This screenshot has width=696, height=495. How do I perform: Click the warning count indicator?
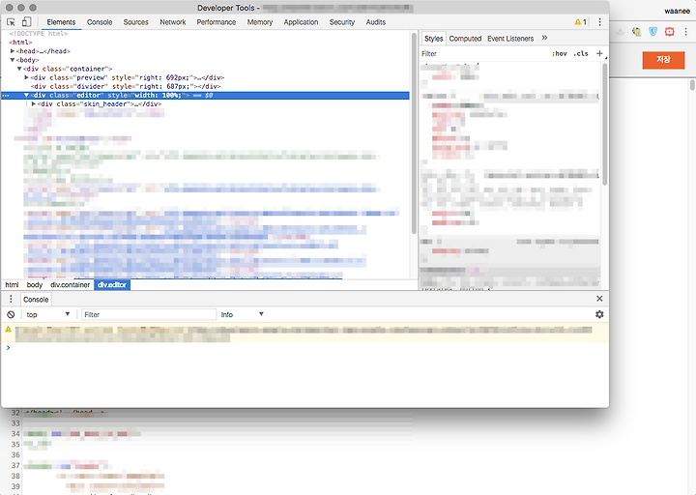tap(581, 22)
